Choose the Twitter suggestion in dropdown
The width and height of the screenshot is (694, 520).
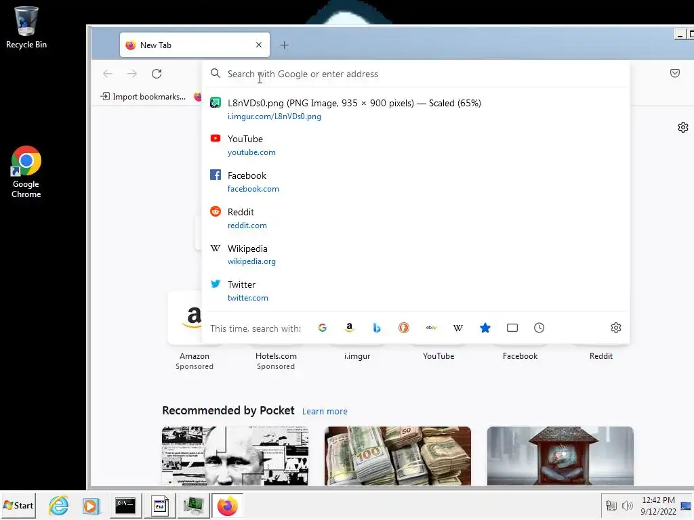416,291
